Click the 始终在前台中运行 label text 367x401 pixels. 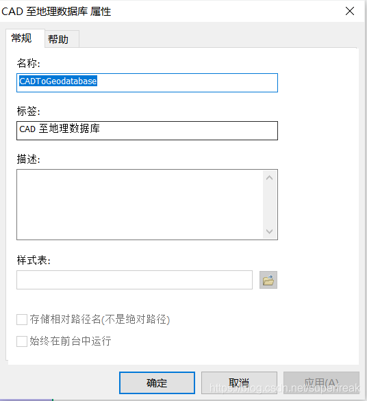[x=71, y=341]
